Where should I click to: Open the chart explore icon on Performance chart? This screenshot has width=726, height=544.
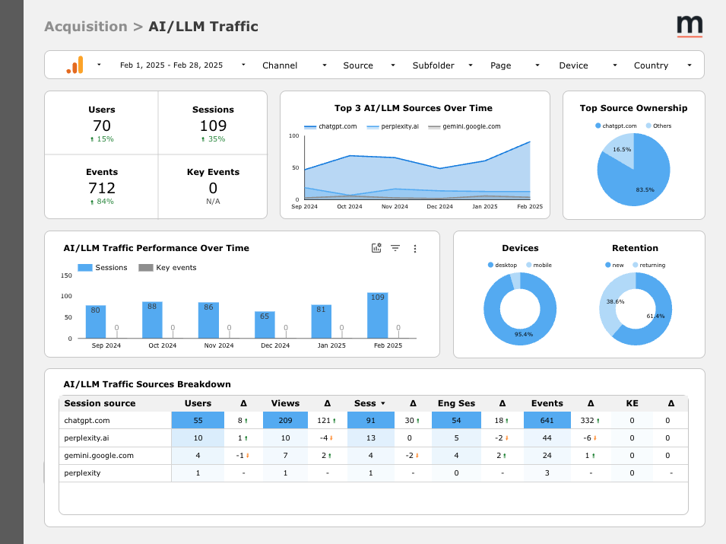(376, 248)
